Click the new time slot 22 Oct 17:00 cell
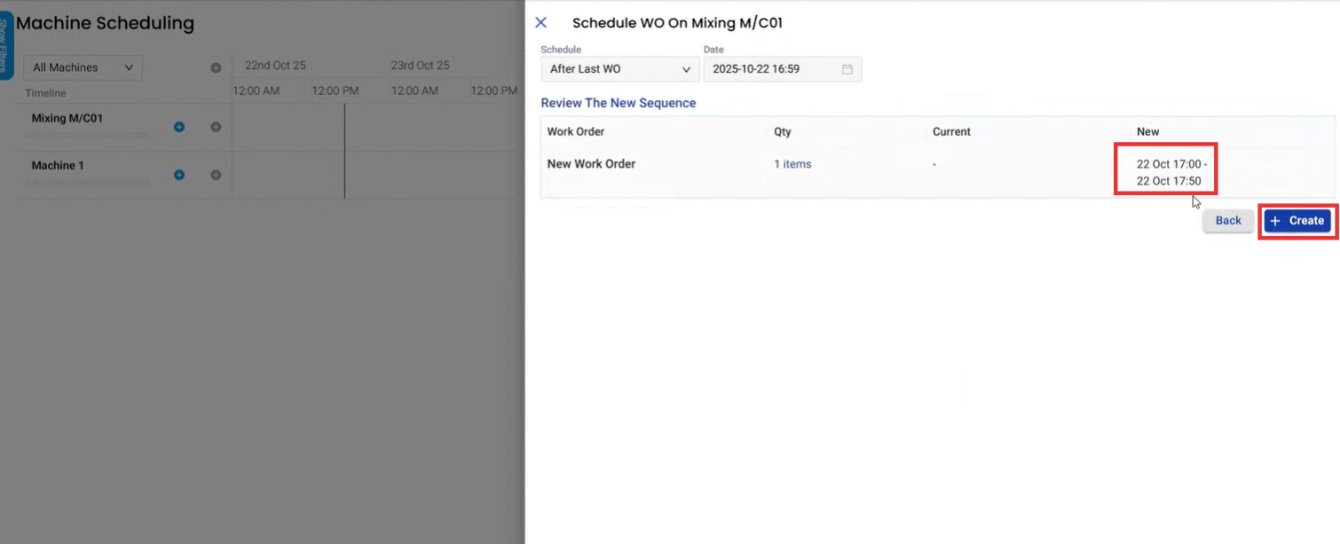This screenshot has width=1340, height=544. [x=1171, y=172]
